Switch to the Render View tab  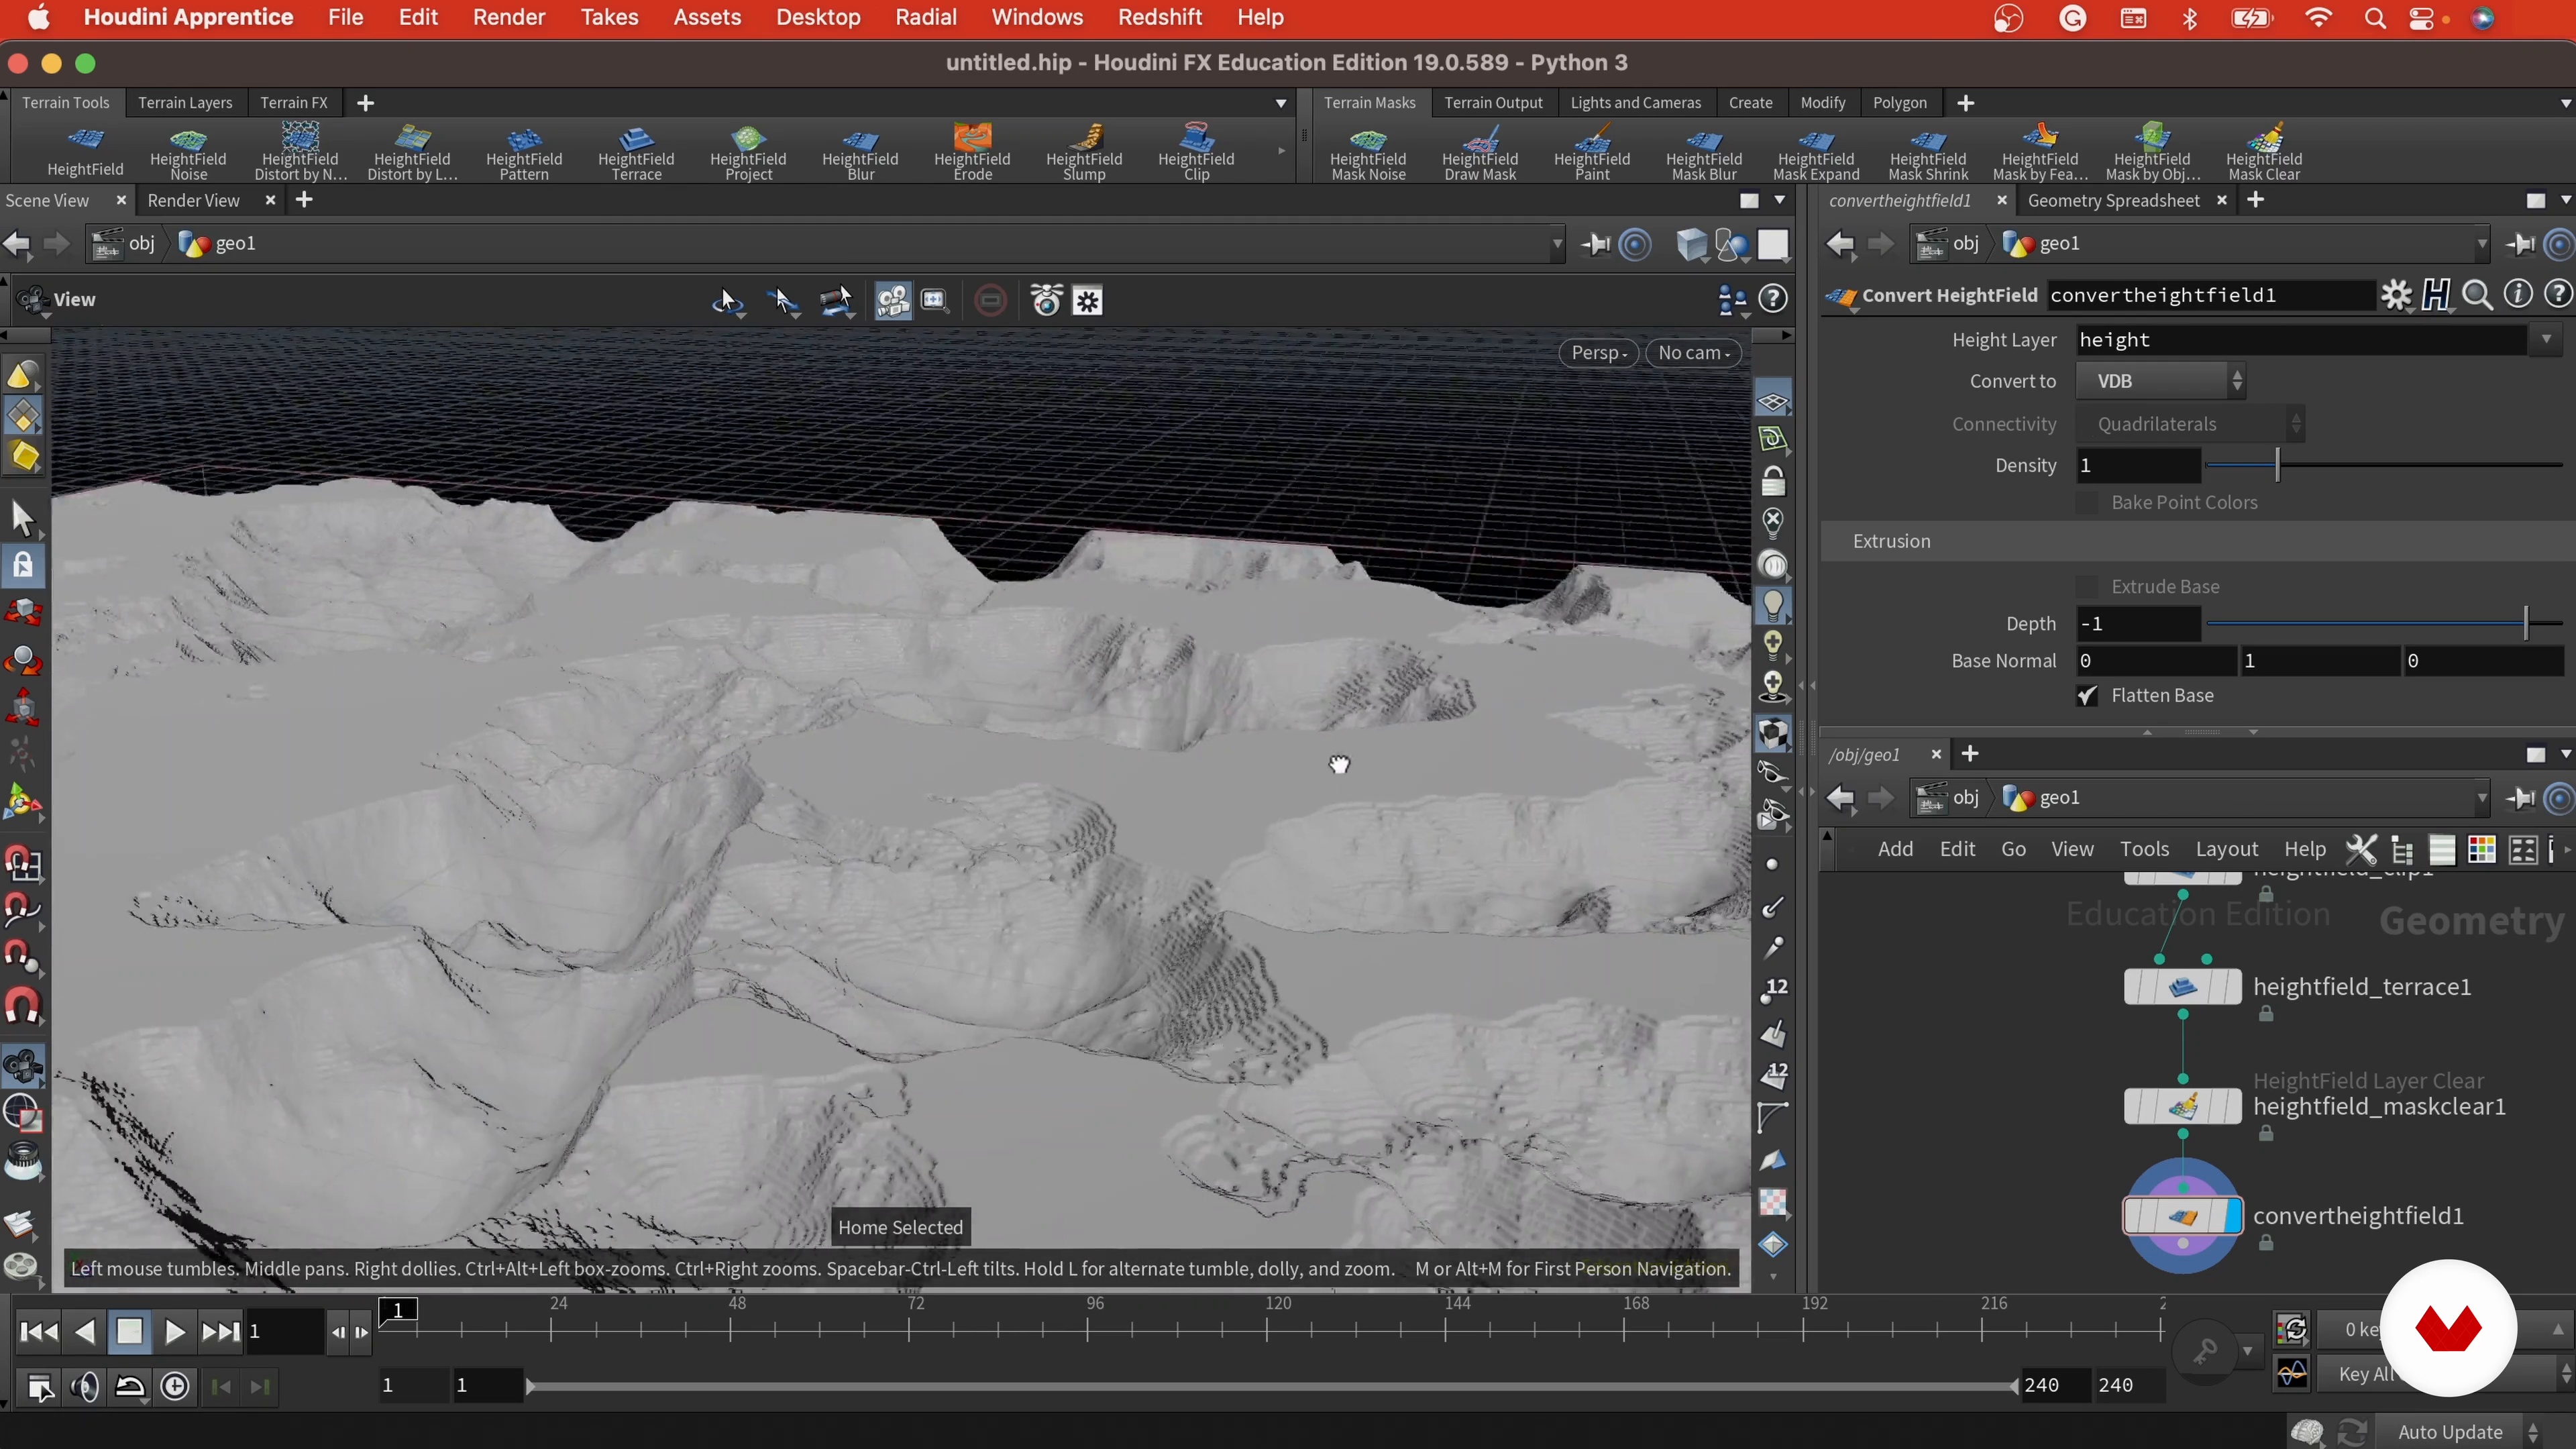193,200
